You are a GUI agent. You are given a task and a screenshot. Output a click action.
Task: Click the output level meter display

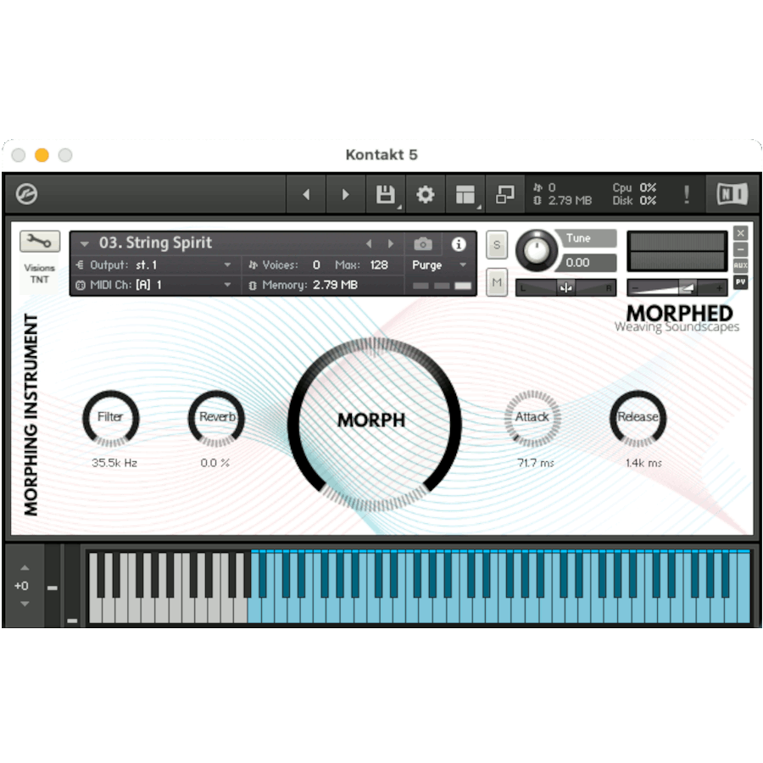point(677,251)
